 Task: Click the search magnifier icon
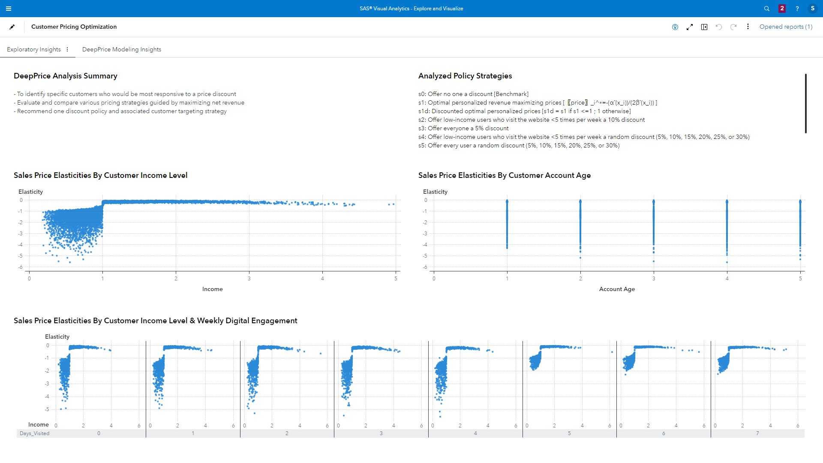coord(767,9)
